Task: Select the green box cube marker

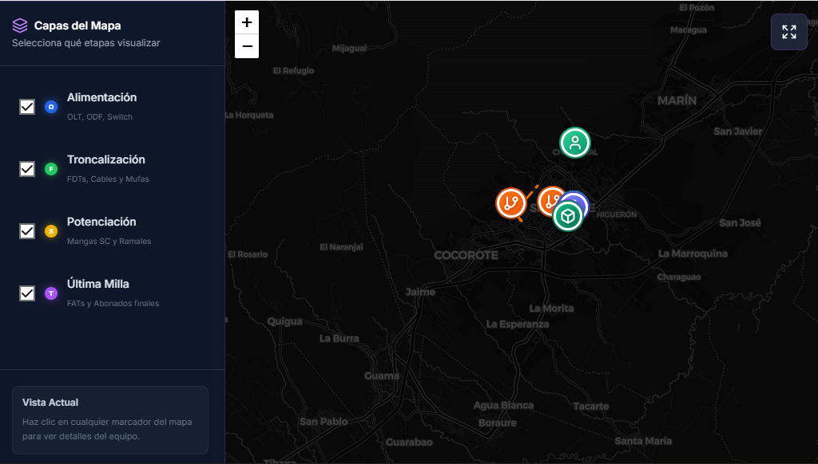Action: pyautogui.click(x=568, y=216)
